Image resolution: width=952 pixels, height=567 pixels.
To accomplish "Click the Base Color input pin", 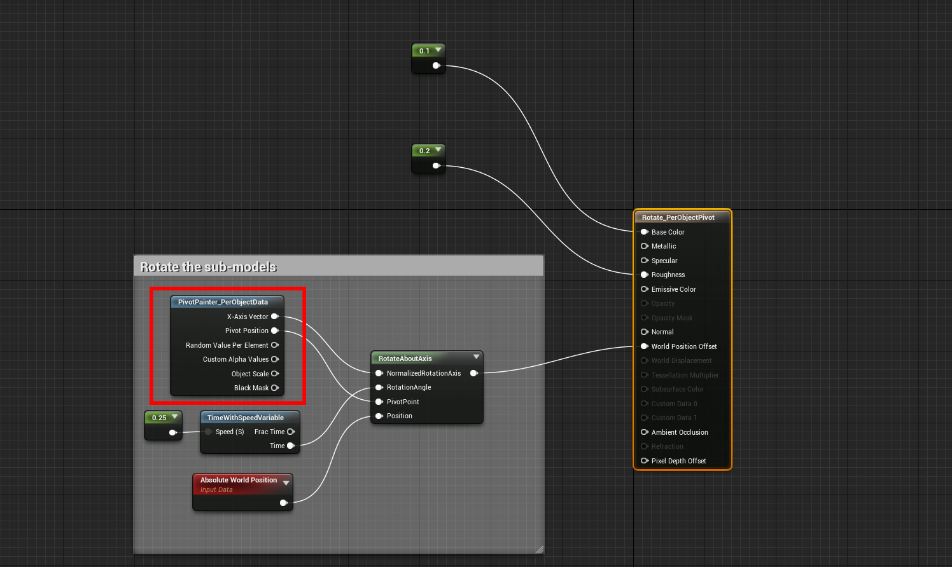I will pos(644,232).
